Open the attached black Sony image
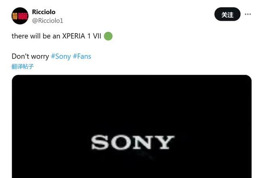 coord(132,126)
